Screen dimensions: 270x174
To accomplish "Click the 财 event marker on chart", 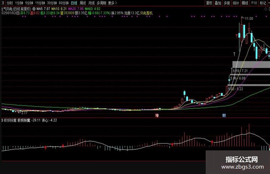I will (224, 115).
